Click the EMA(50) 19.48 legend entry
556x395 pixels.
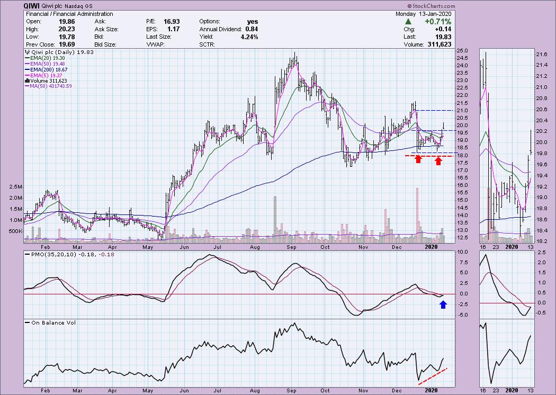coord(44,64)
